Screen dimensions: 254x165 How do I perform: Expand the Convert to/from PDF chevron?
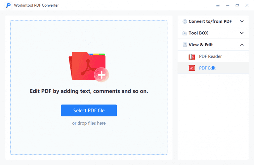click(242, 21)
